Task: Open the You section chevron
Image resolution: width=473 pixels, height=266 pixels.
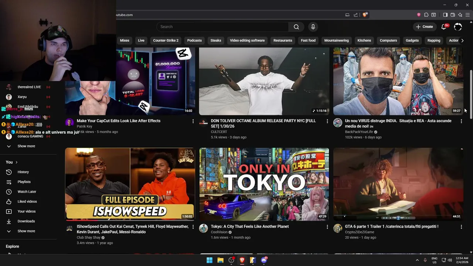Action: [17, 162]
